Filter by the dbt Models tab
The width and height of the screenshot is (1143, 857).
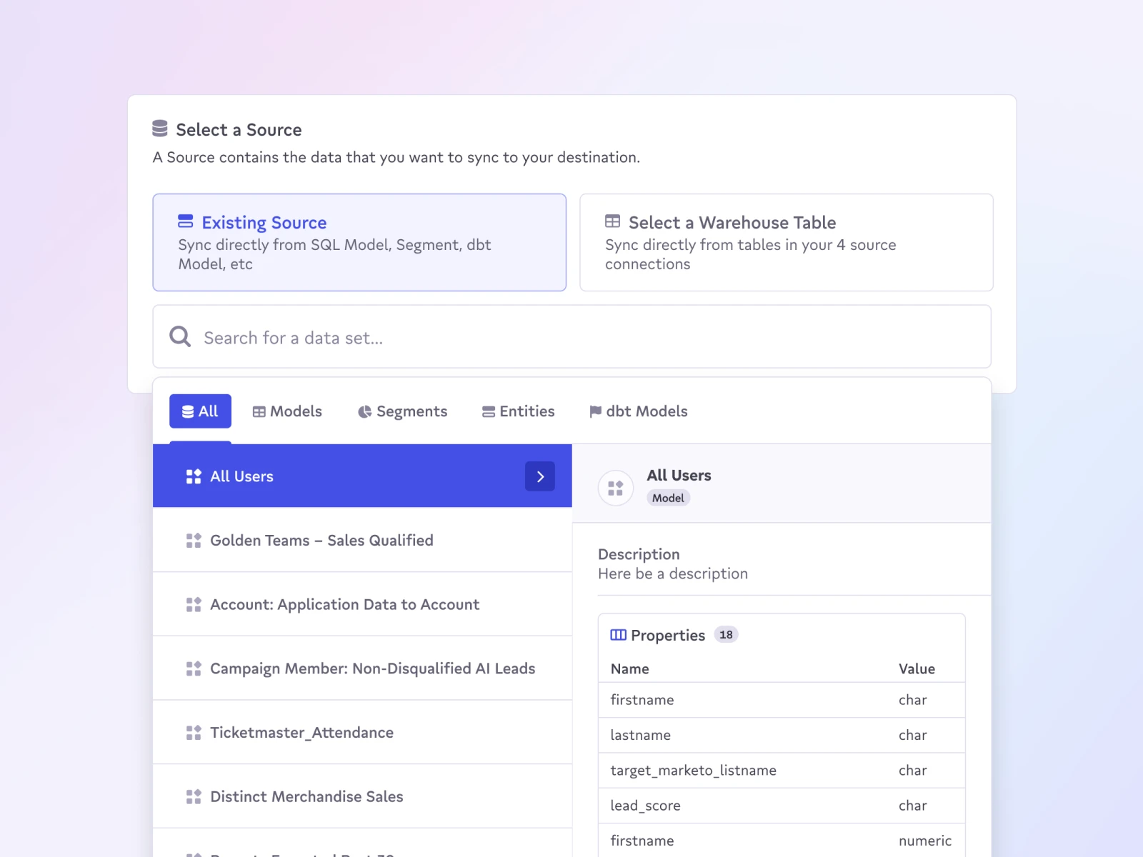point(638,411)
